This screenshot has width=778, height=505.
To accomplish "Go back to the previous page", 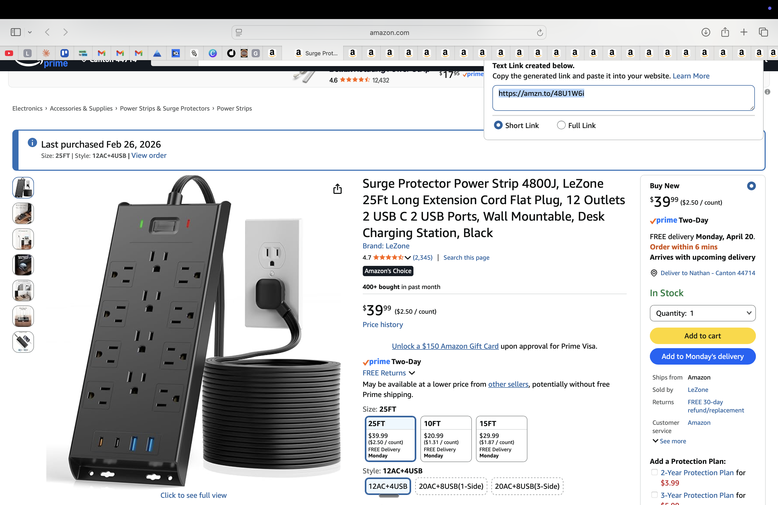I will (x=47, y=32).
